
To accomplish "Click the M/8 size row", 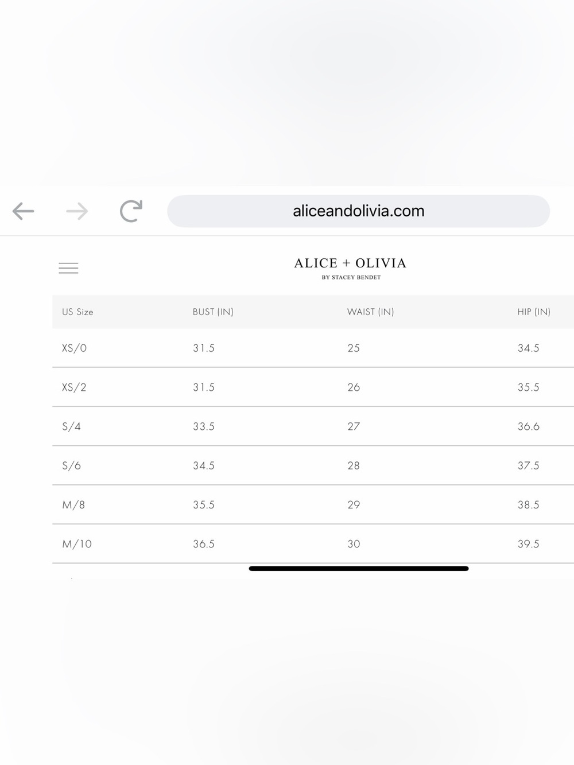I will click(313, 504).
